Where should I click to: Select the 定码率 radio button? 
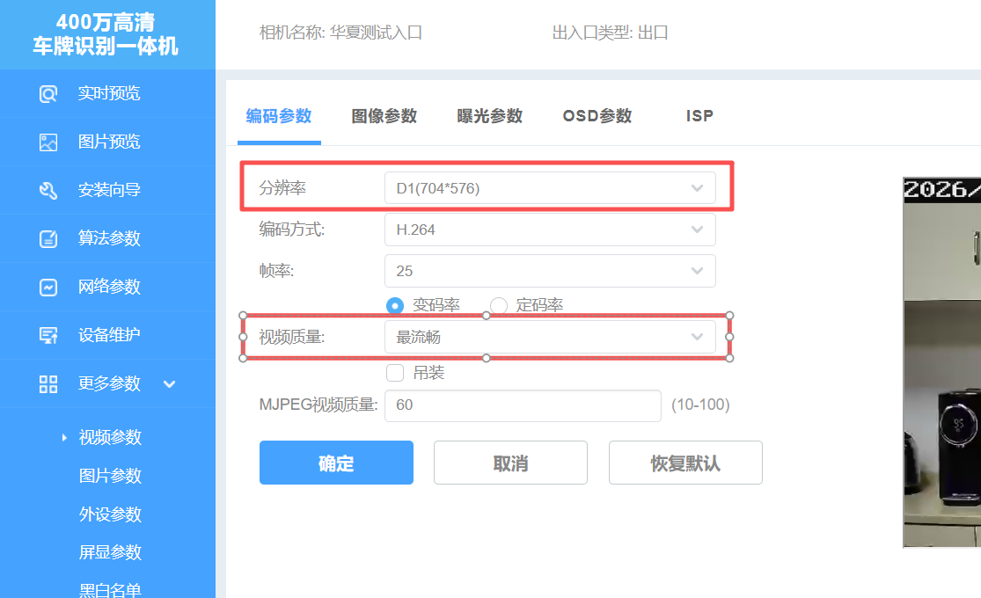499,305
